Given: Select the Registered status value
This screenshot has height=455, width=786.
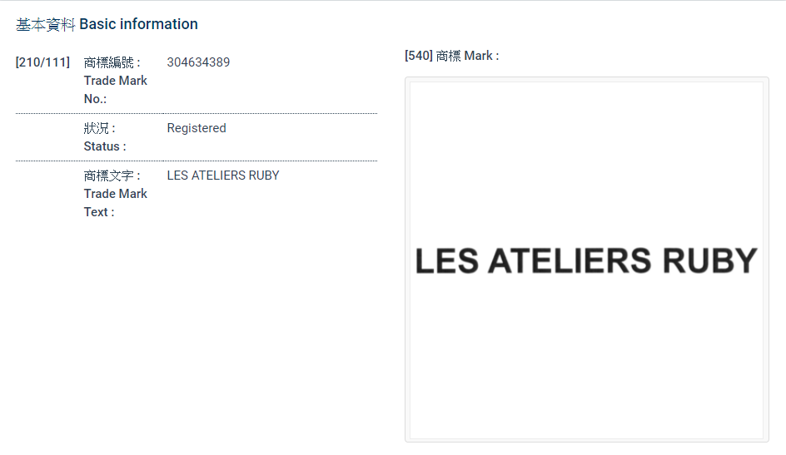Looking at the screenshot, I should pos(196,128).
